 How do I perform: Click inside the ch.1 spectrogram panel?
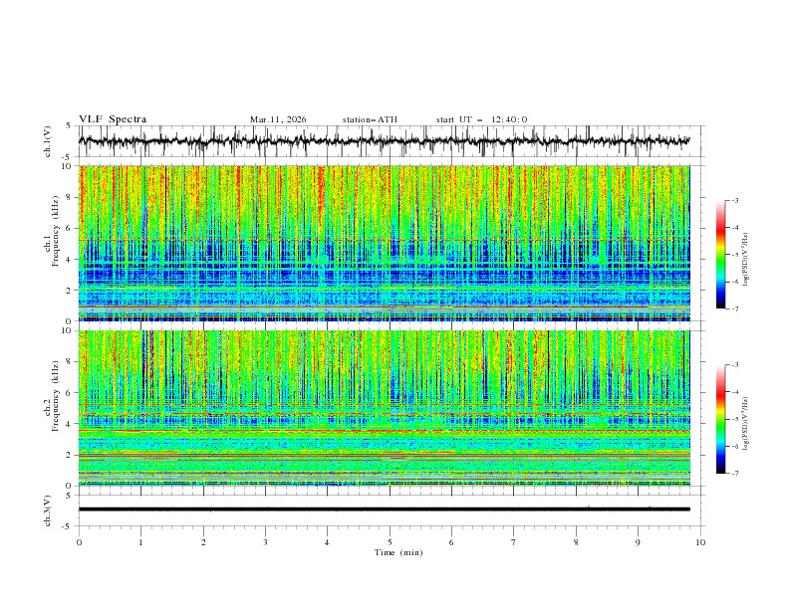[384, 243]
